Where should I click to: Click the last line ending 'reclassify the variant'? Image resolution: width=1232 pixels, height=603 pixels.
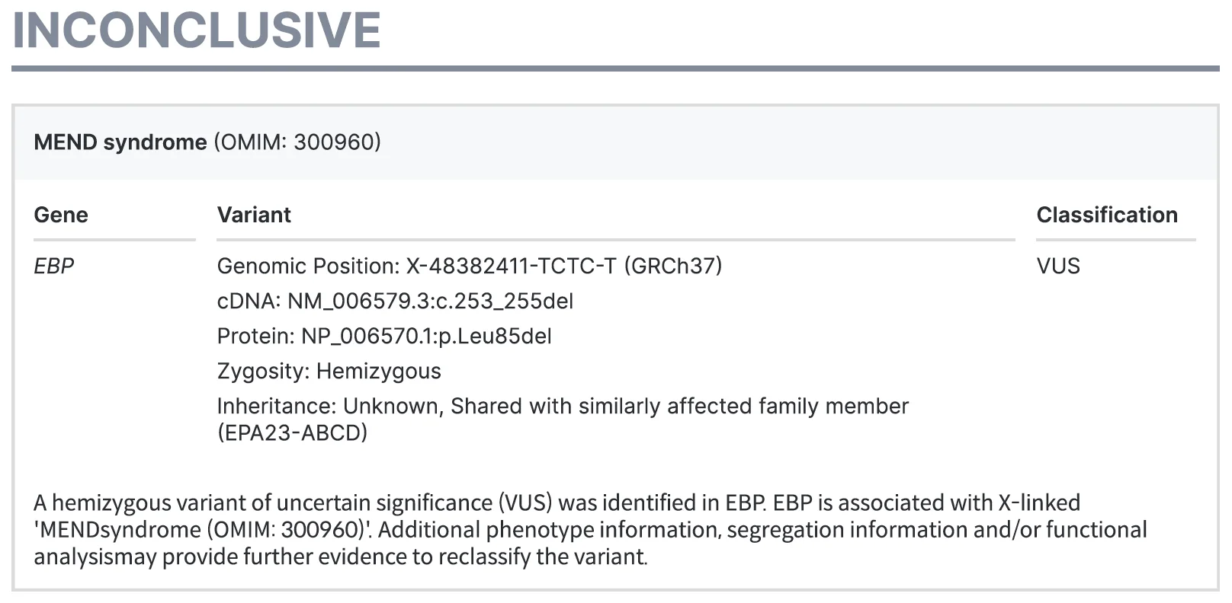tap(340, 557)
